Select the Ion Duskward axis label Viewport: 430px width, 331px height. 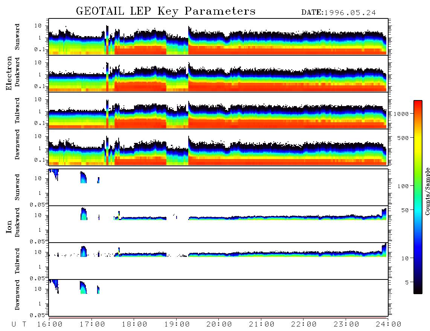point(17,222)
